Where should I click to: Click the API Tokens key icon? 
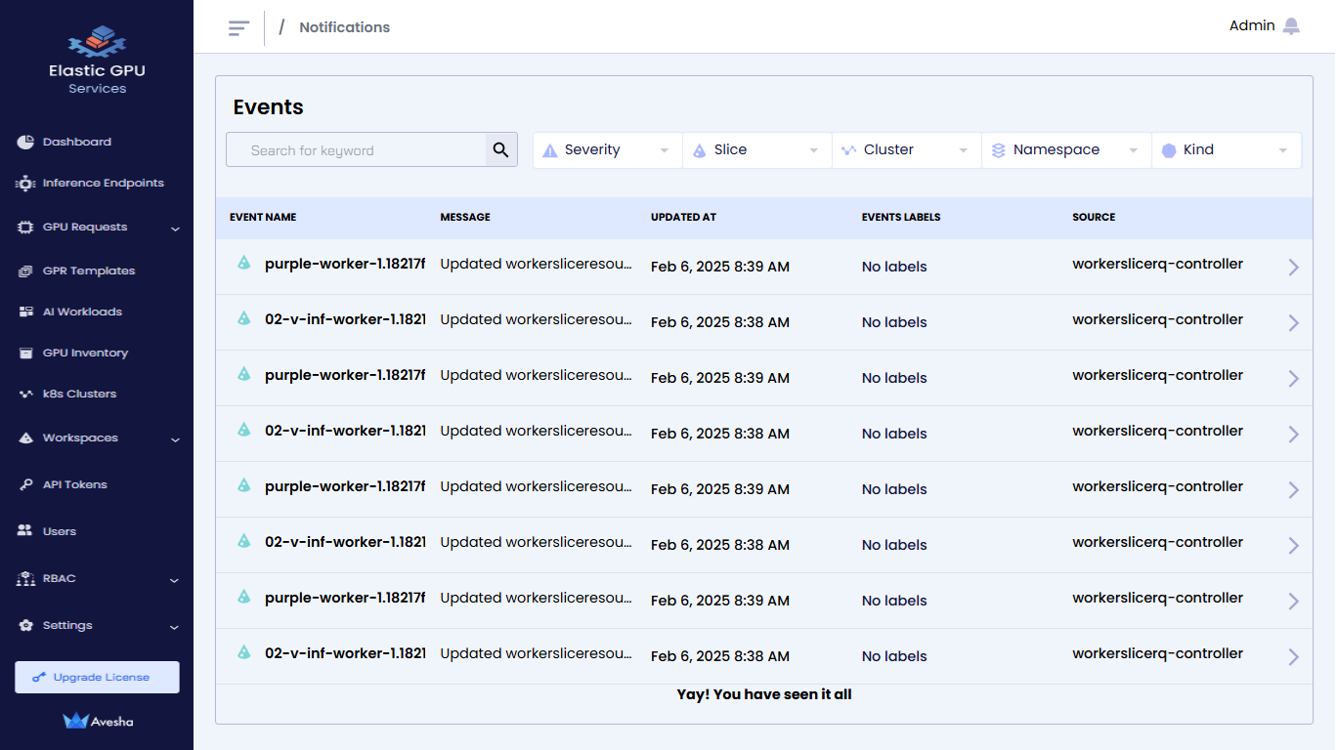(25, 485)
